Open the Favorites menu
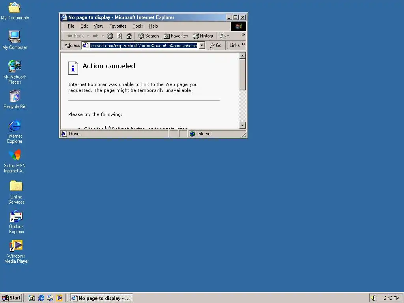The image size is (404, 303). [118, 26]
